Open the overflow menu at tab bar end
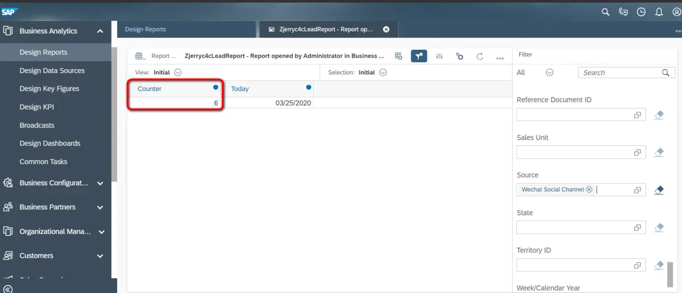 coord(678,31)
